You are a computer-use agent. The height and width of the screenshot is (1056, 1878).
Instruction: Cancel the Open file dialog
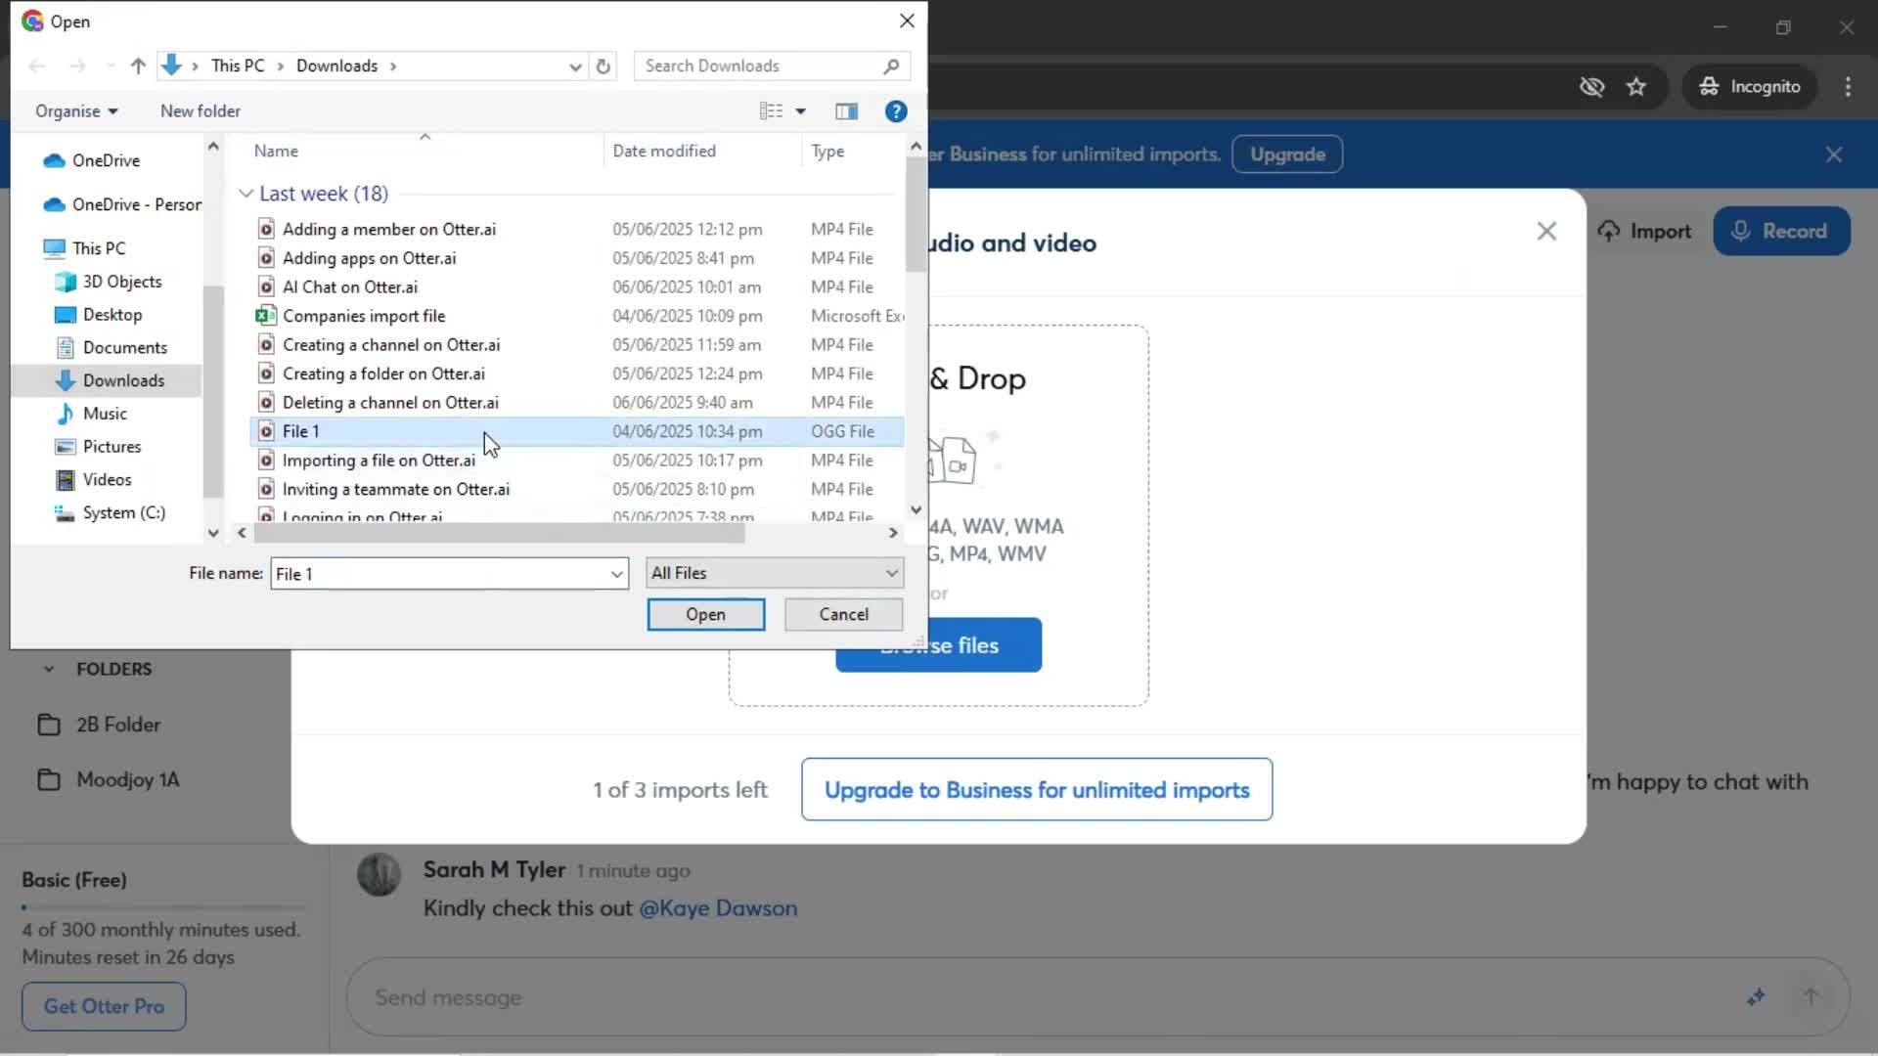pyautogui.click(x=843, y=614)
